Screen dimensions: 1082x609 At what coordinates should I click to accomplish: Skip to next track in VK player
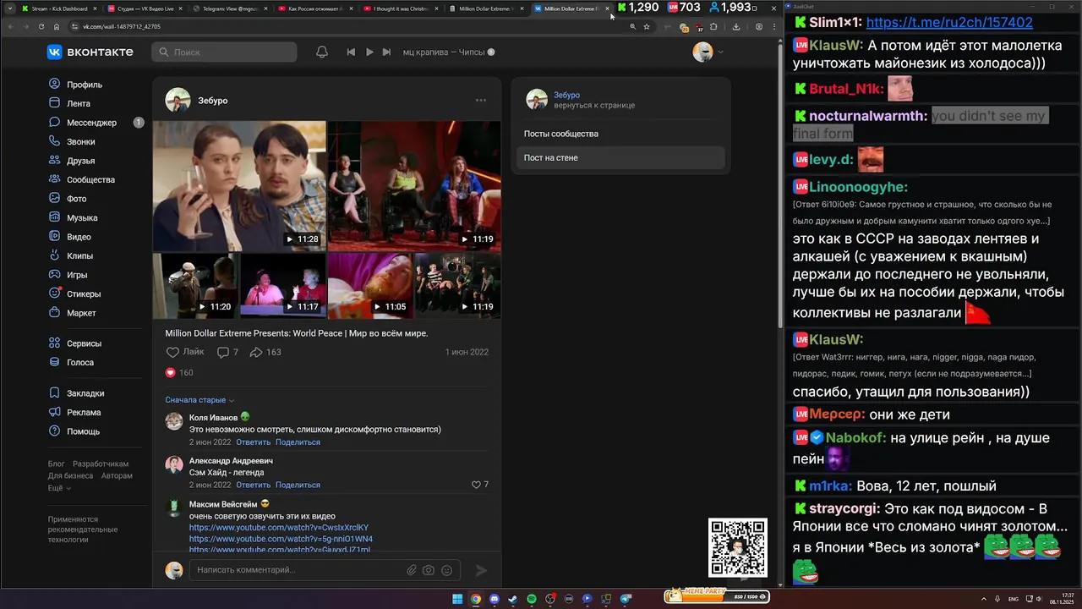click(386, 52)
